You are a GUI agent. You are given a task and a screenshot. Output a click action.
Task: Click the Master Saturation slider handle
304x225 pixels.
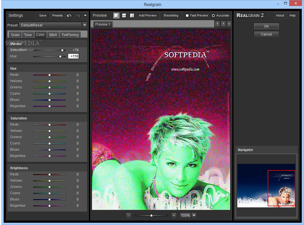pyautogui.click(x=62, y=50)
